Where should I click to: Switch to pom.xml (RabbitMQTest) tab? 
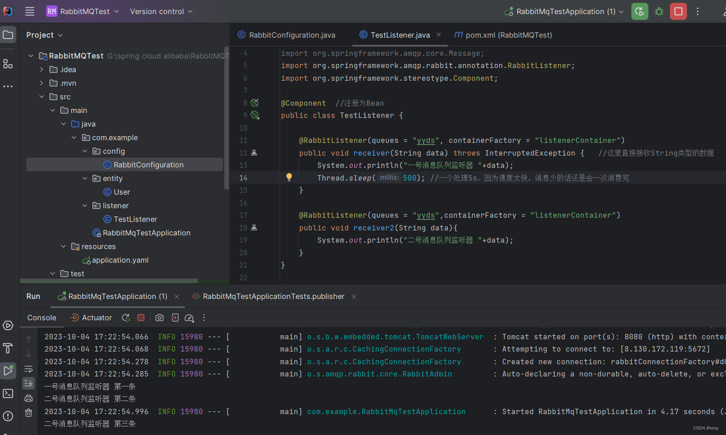(503, 35)
